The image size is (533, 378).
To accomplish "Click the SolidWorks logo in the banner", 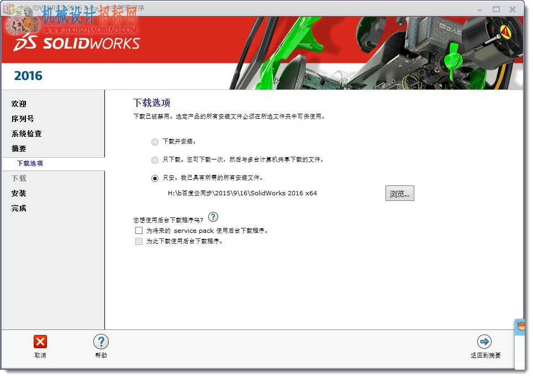I will click(76, 44).
